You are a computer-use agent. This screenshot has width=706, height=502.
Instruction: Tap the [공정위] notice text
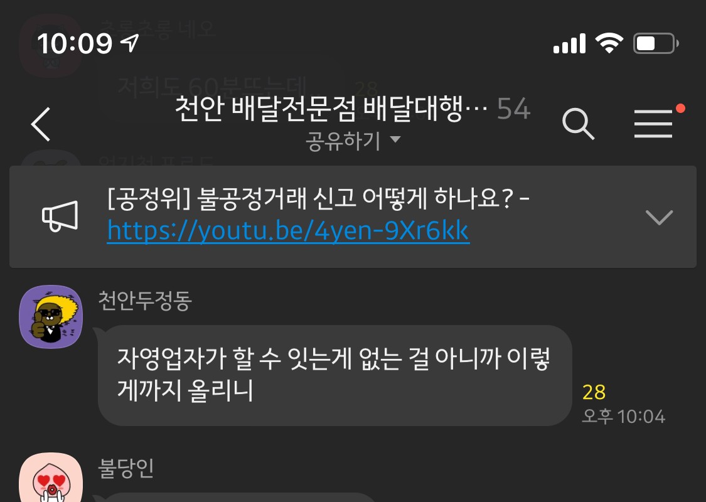point(318,198)
